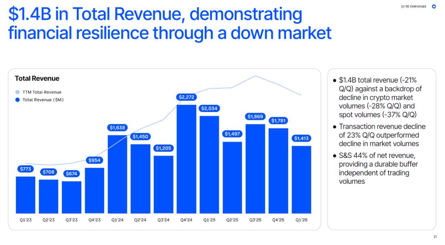
Task: Click the $1,450 value label
Action: pos(140,137)
